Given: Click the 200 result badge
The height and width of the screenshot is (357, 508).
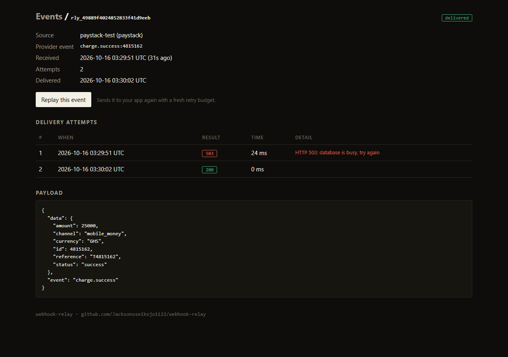Looking at the screenshot, I should tap(210, 170).
